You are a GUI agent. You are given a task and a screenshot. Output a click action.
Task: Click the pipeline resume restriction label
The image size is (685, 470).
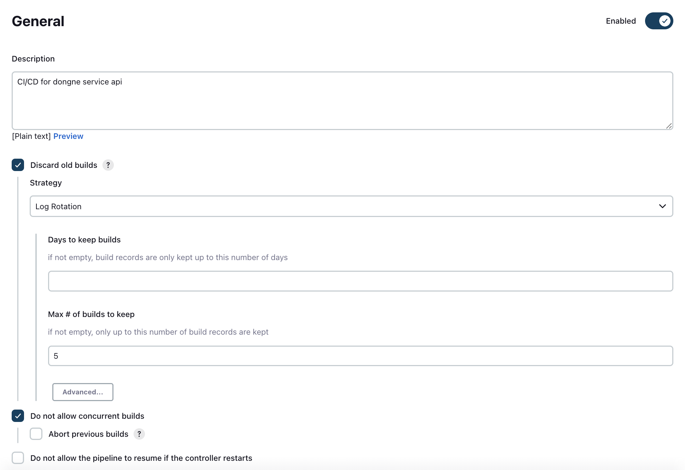(x=141, y=458)
